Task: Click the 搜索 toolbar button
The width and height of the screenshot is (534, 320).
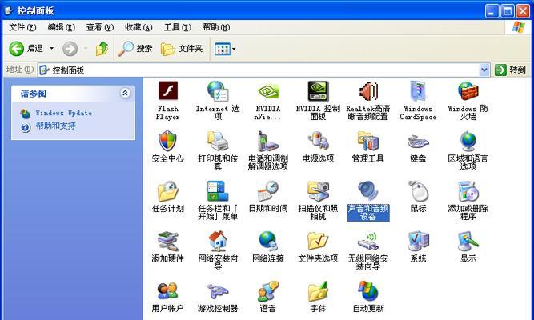Action: [135, 49]
